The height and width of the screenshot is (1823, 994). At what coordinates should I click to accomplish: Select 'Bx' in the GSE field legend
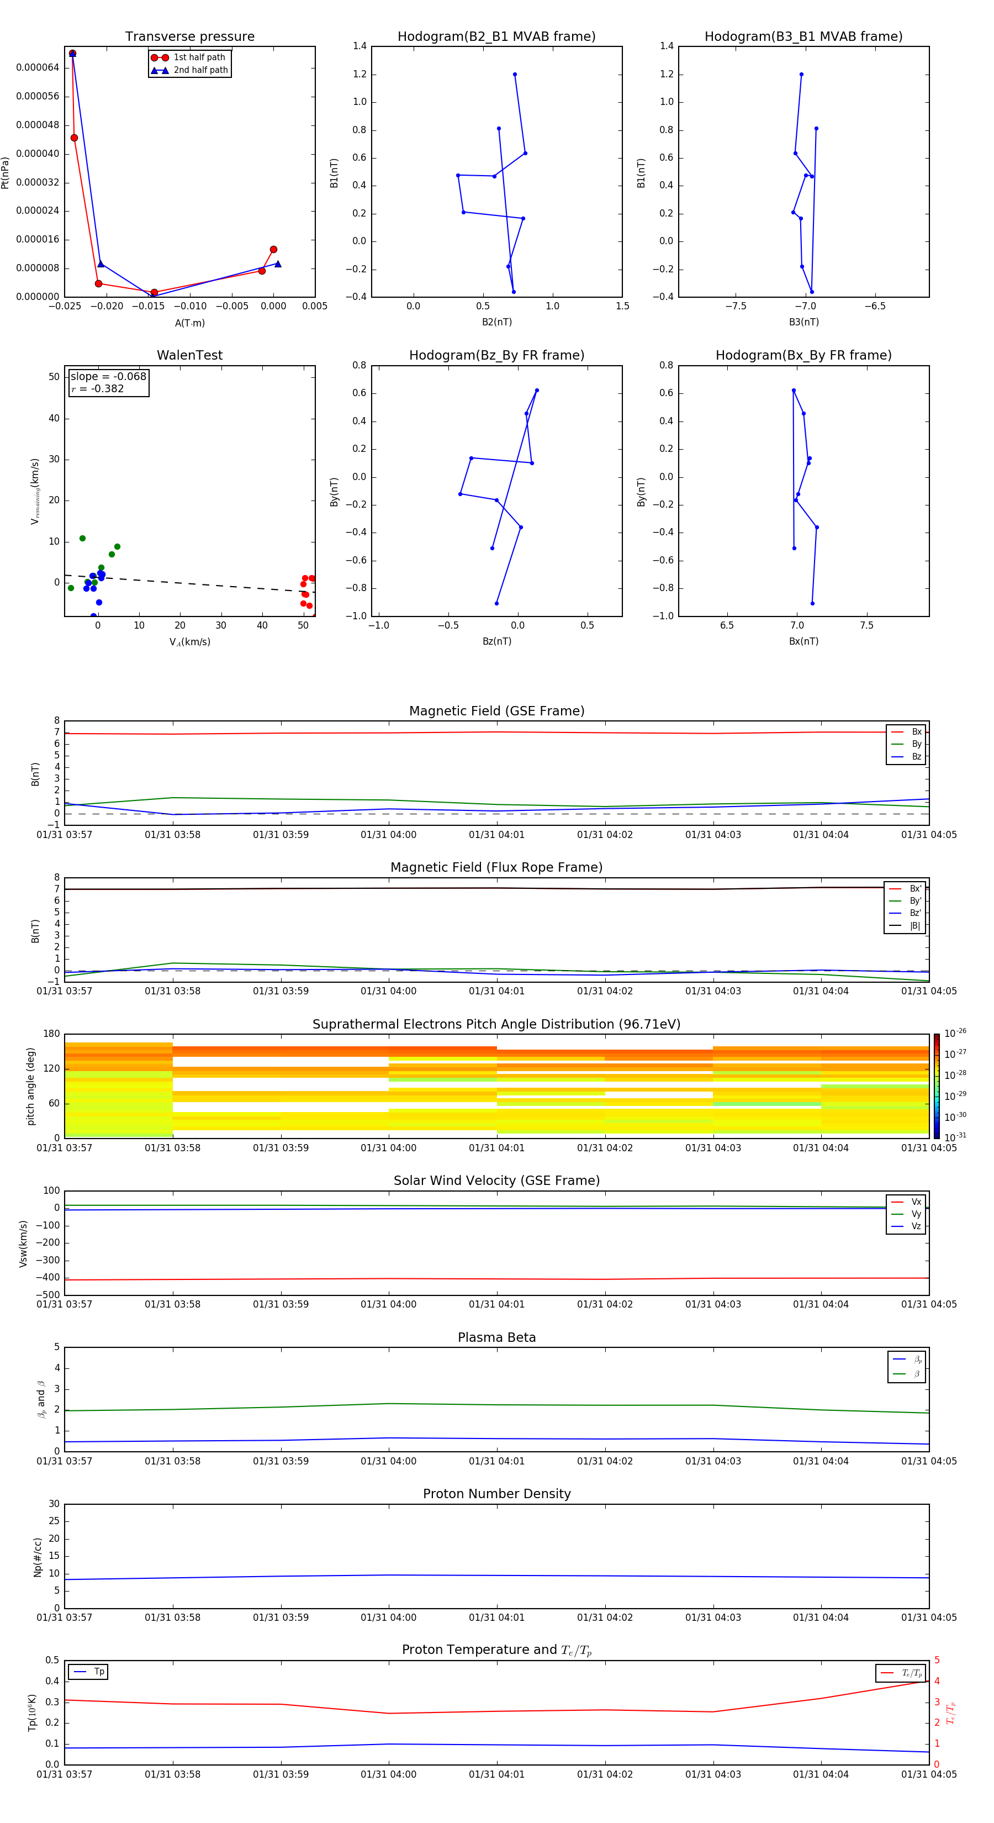click(907, 732)
